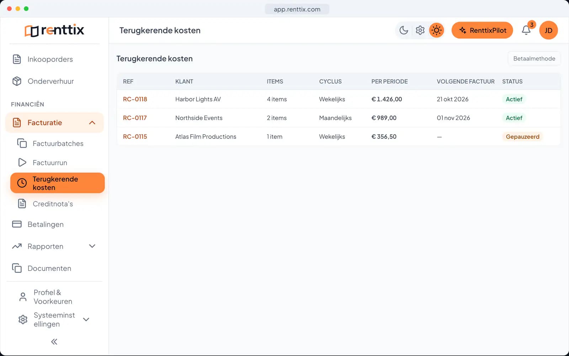Expand Systeeminstellingen chevron
Viewport: 569px width, 356px height.
(86, 320)
